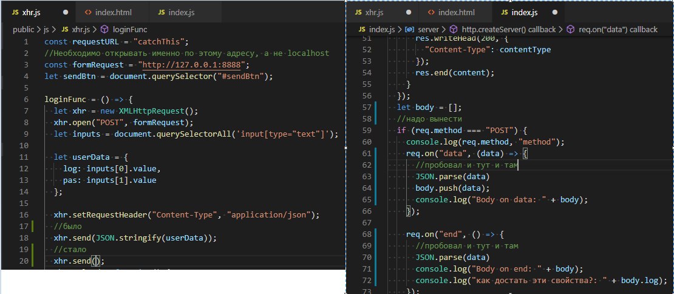This screenshot has height=294, width=674.
Task: Click JSON.stringify(userData) on line 18
Action: 151,238
